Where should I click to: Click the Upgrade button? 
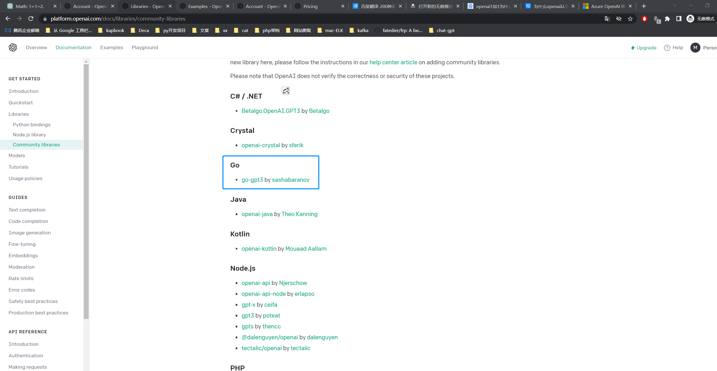643,48
